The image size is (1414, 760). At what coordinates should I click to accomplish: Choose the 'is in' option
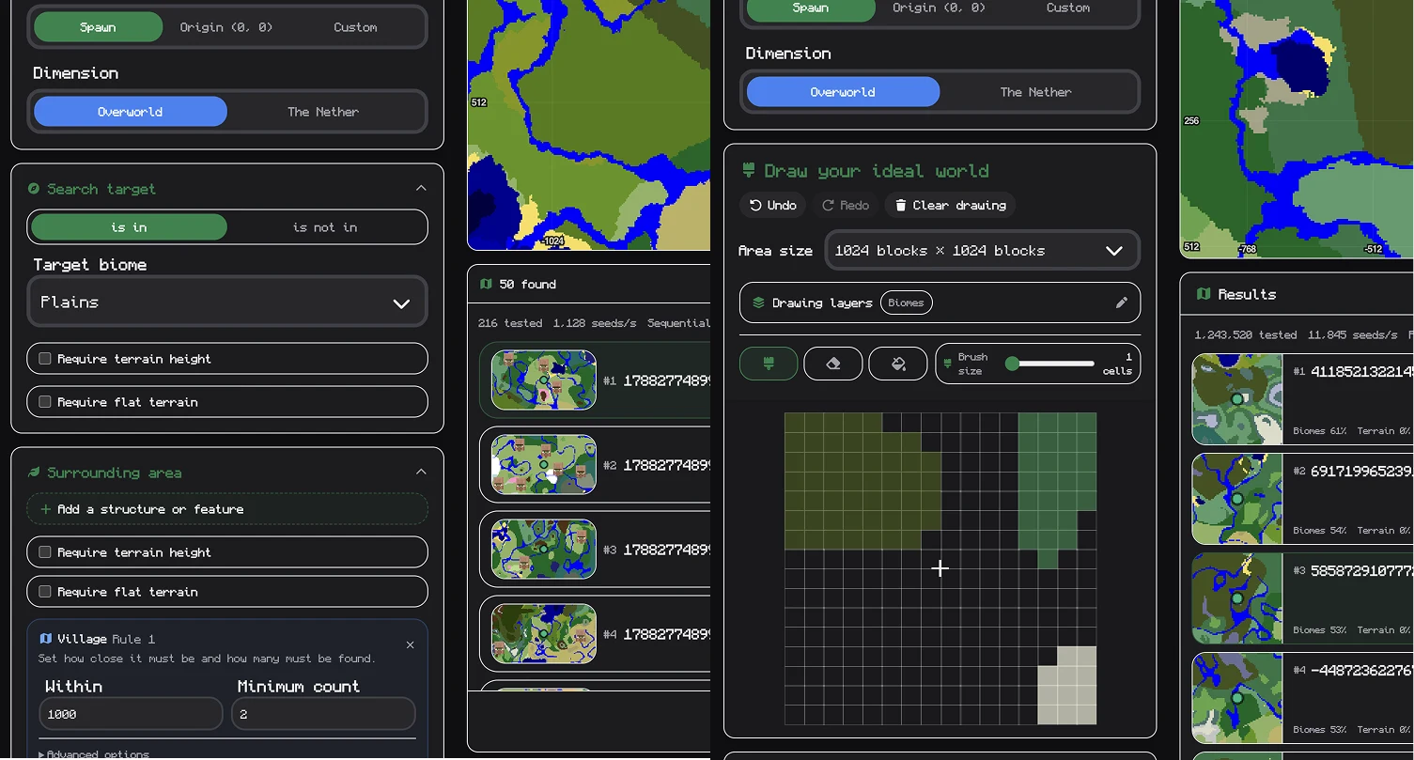130,227
